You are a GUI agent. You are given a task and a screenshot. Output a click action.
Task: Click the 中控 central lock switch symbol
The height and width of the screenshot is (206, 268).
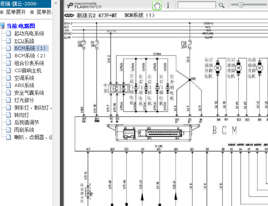(x=119, y=89)
